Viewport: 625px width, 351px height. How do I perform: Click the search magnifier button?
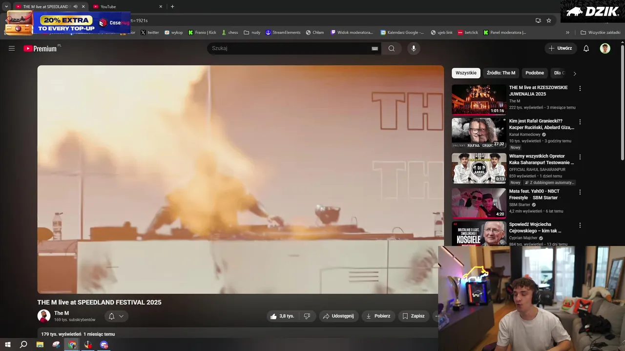point(391,48)
